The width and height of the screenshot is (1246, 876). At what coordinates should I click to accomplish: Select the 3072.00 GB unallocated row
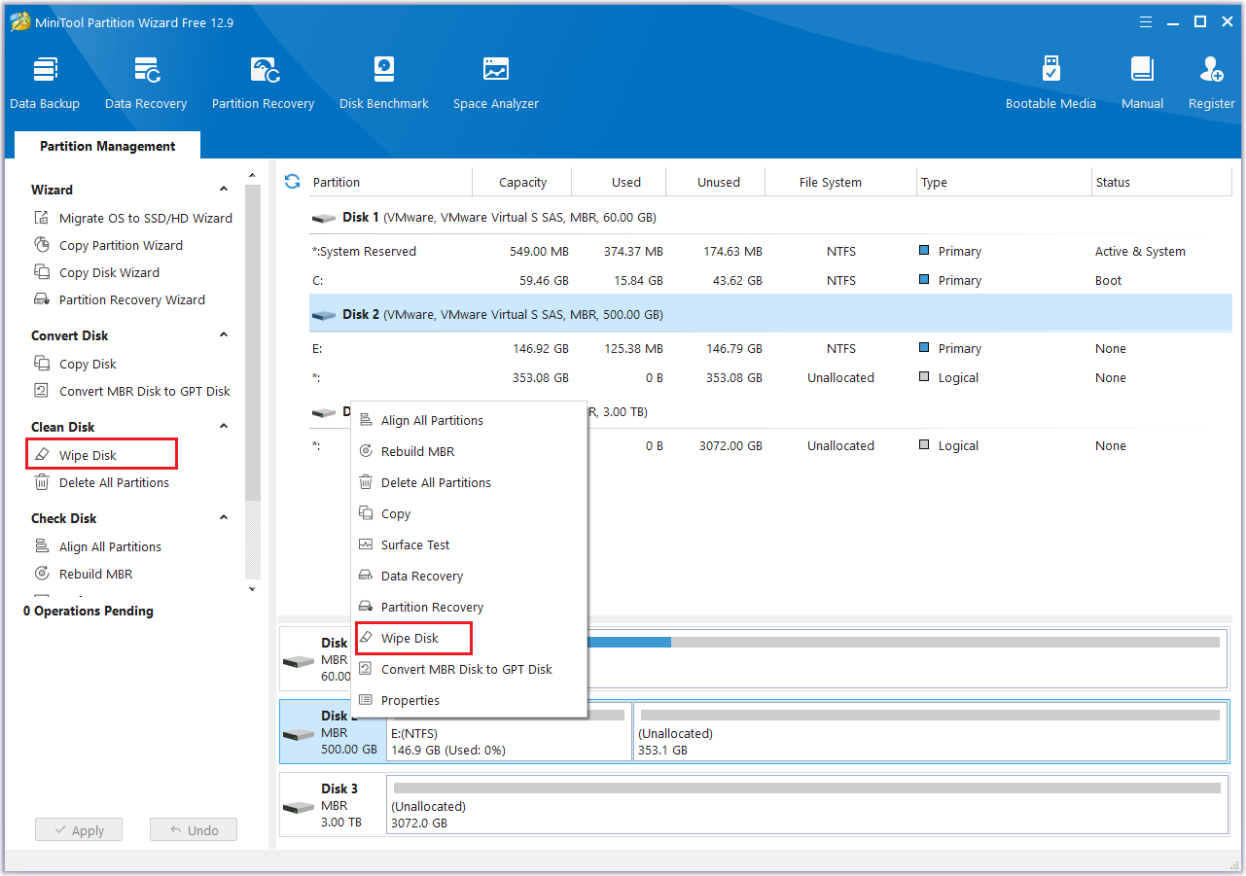click(770, 446)
